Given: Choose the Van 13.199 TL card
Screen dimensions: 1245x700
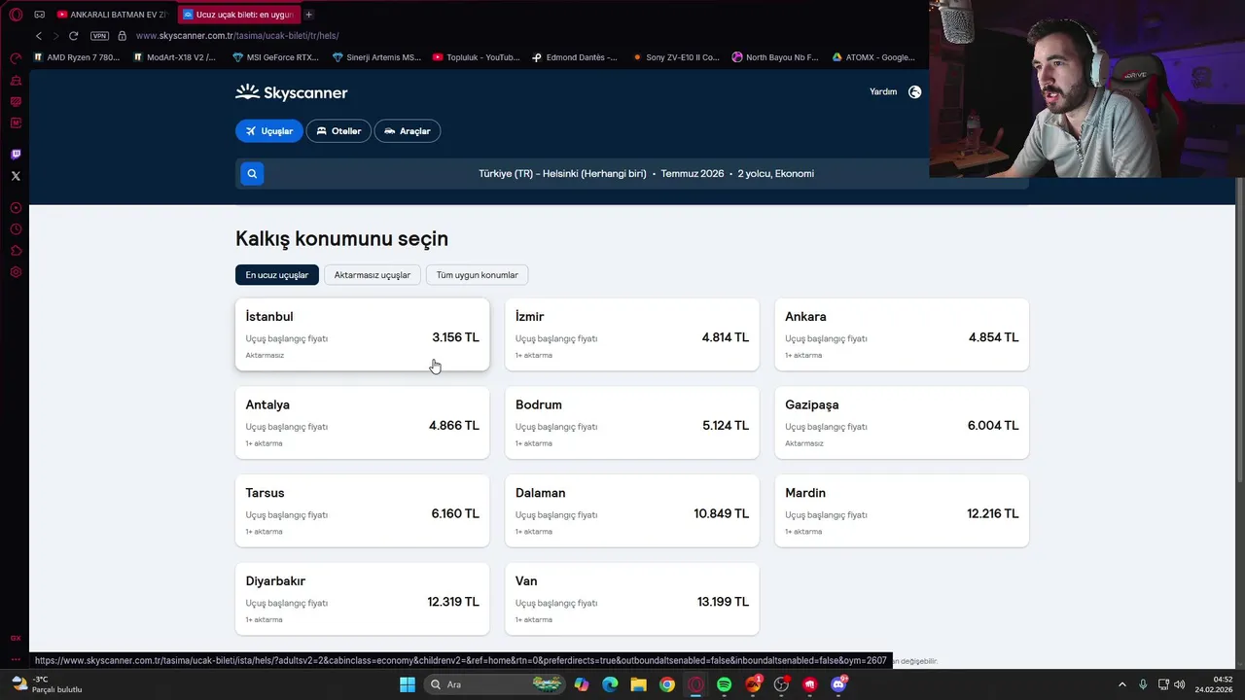Looking at the screenshot, I should pyautogui.click(x=632, y=599).
